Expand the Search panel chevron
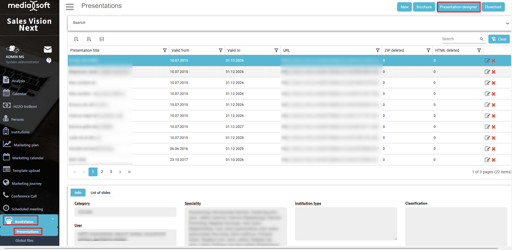This screenshot has width=512, height=250. click(507, 23)
